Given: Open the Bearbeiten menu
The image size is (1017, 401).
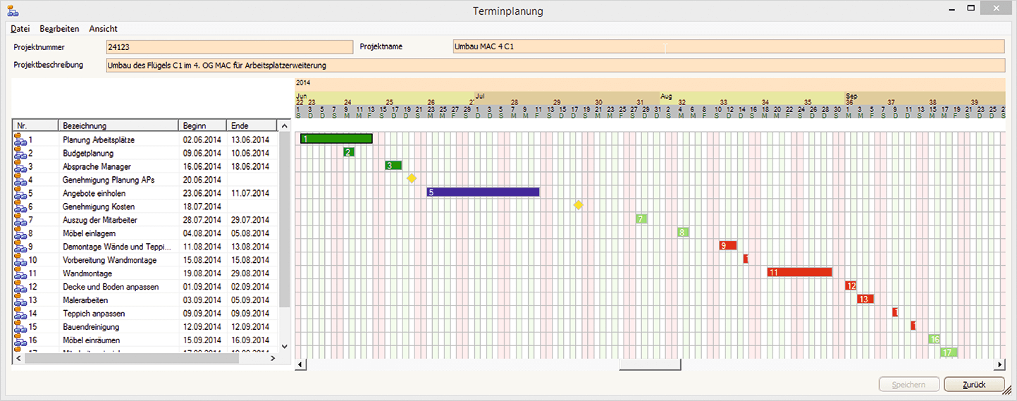Looking at the screenshot, I should coord(59,29).
